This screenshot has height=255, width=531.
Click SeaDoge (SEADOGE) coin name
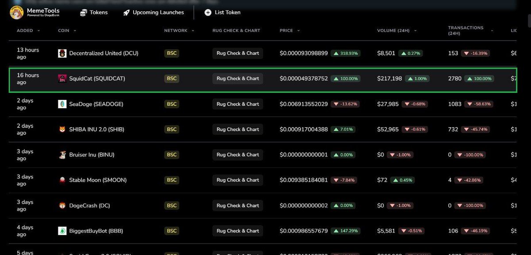pos(96,104)
